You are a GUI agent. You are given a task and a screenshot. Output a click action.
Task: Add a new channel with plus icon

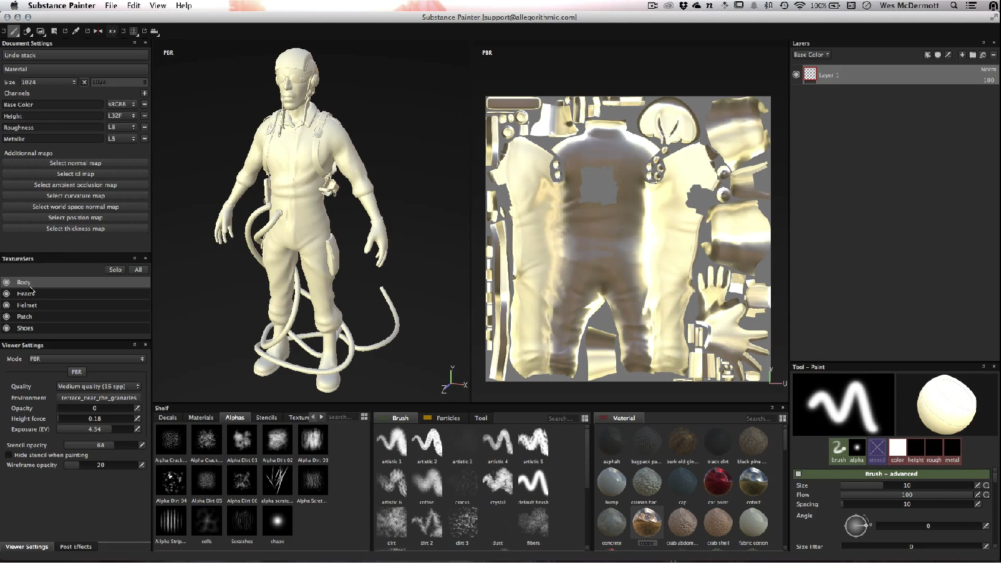(x=144, y=94)
